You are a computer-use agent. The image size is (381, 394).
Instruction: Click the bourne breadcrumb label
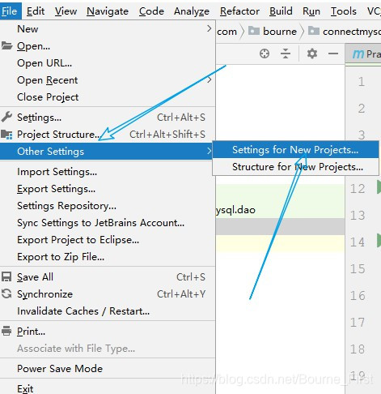pyautogui.click(x=280, y=32)
